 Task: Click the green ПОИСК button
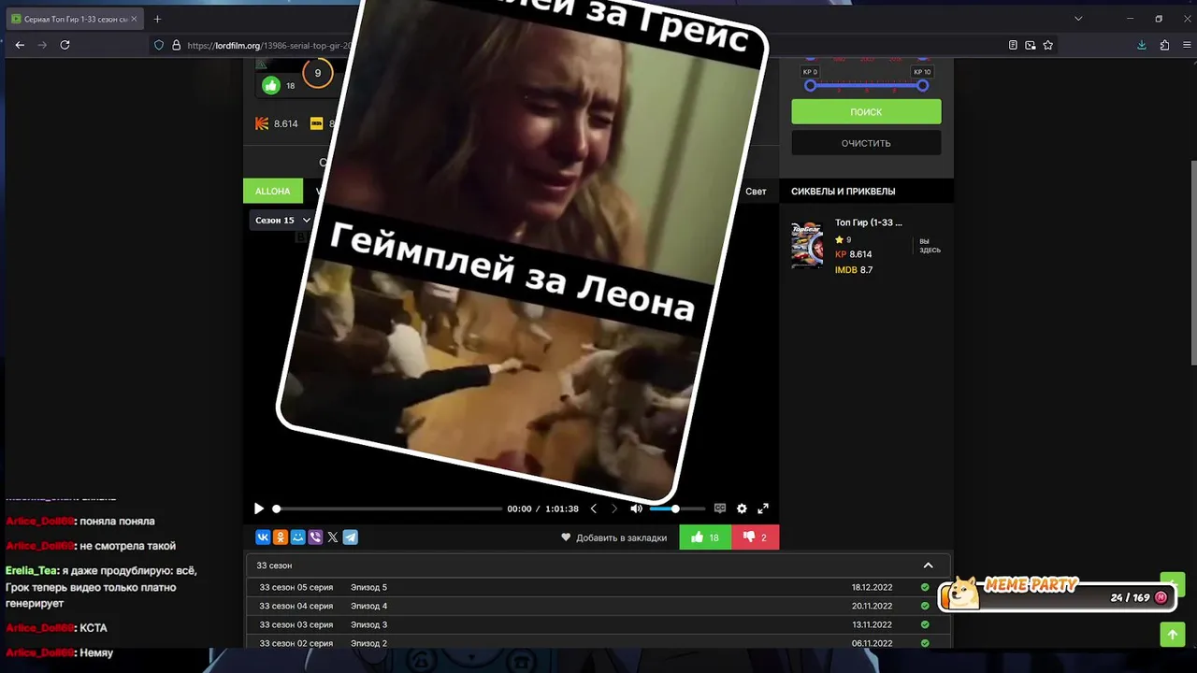pos(866,111)
